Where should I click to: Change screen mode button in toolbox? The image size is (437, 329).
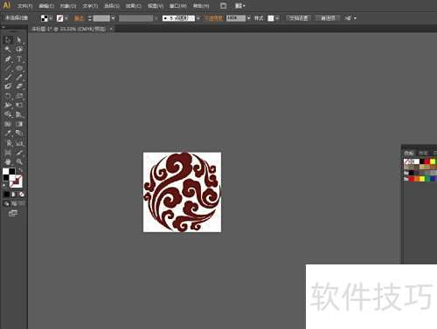[13, 213]
